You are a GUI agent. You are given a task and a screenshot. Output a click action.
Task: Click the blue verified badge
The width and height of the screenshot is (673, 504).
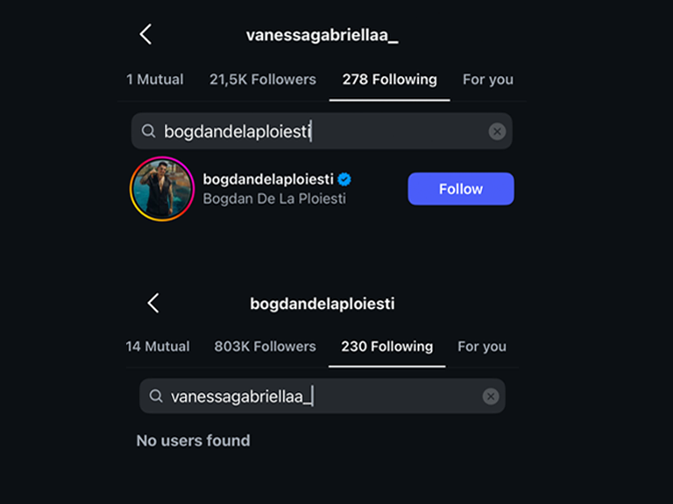345,178
